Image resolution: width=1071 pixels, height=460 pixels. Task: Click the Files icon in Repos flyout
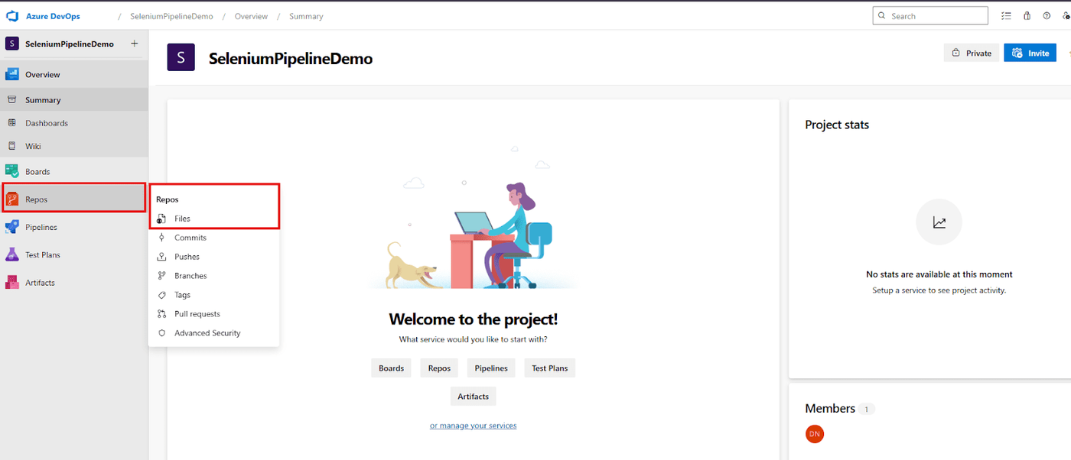161,219
